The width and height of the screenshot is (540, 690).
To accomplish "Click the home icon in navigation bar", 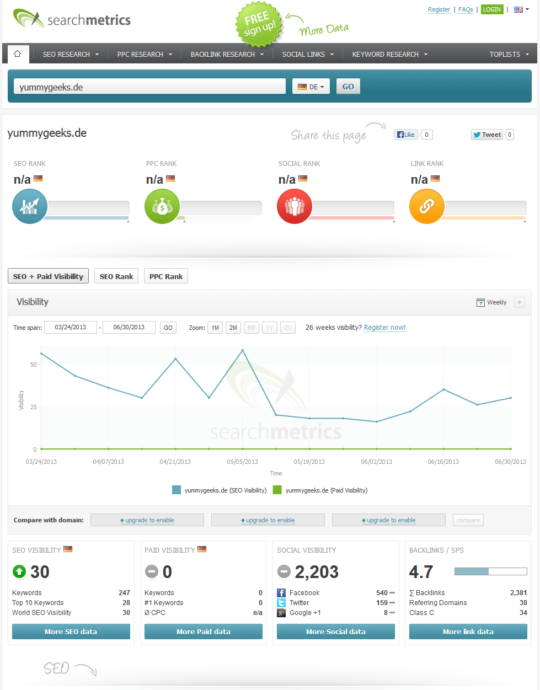I will [x=18, y=54].
